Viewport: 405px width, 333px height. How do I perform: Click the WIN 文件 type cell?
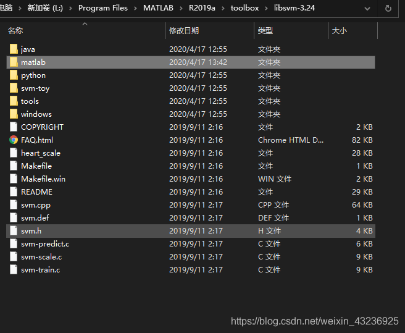pos(275,179)
